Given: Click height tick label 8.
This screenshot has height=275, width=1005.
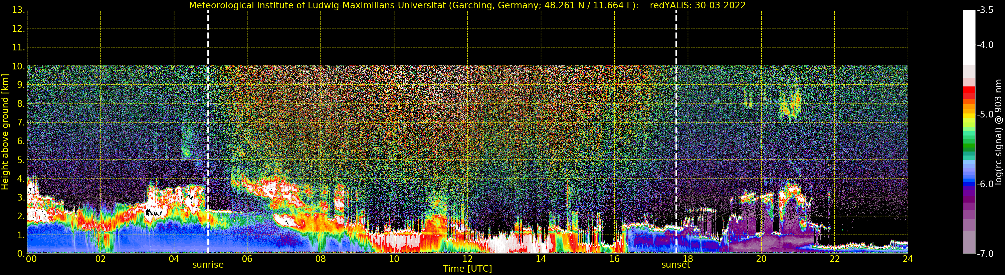Looking at the screenshot, I should click(x=21, y=104).
